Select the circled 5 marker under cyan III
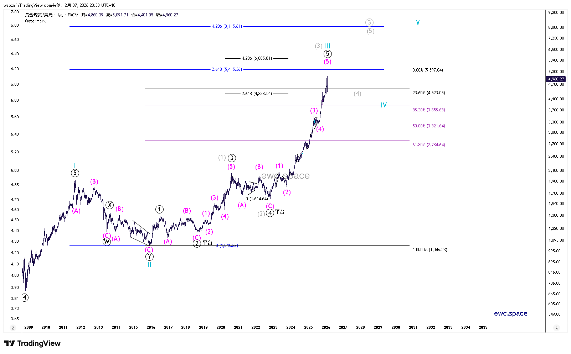The image size is (571, 354). 328,54
